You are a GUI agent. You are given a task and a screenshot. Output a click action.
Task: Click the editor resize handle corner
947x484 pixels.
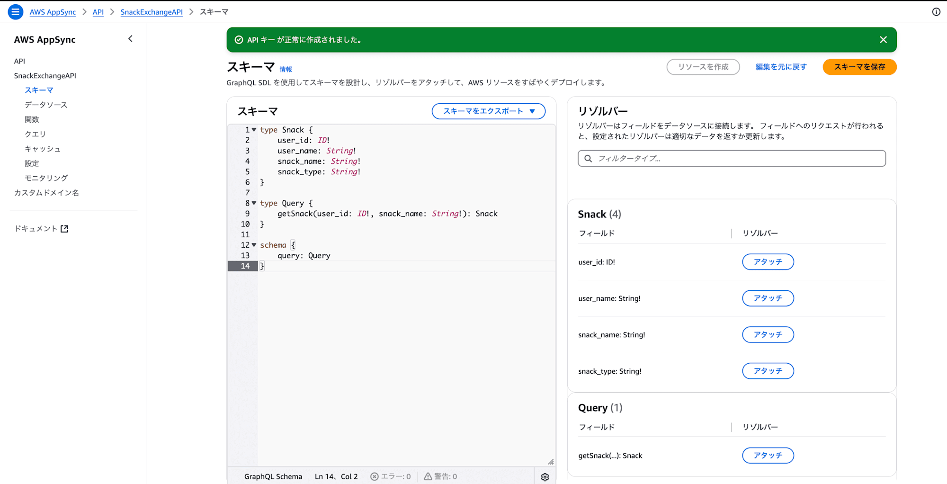[x=551, y=462]
